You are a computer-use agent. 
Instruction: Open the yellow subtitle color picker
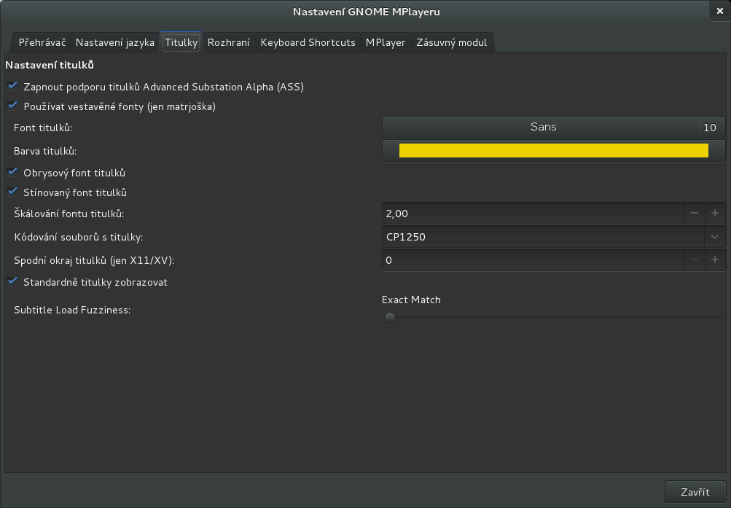553,151
